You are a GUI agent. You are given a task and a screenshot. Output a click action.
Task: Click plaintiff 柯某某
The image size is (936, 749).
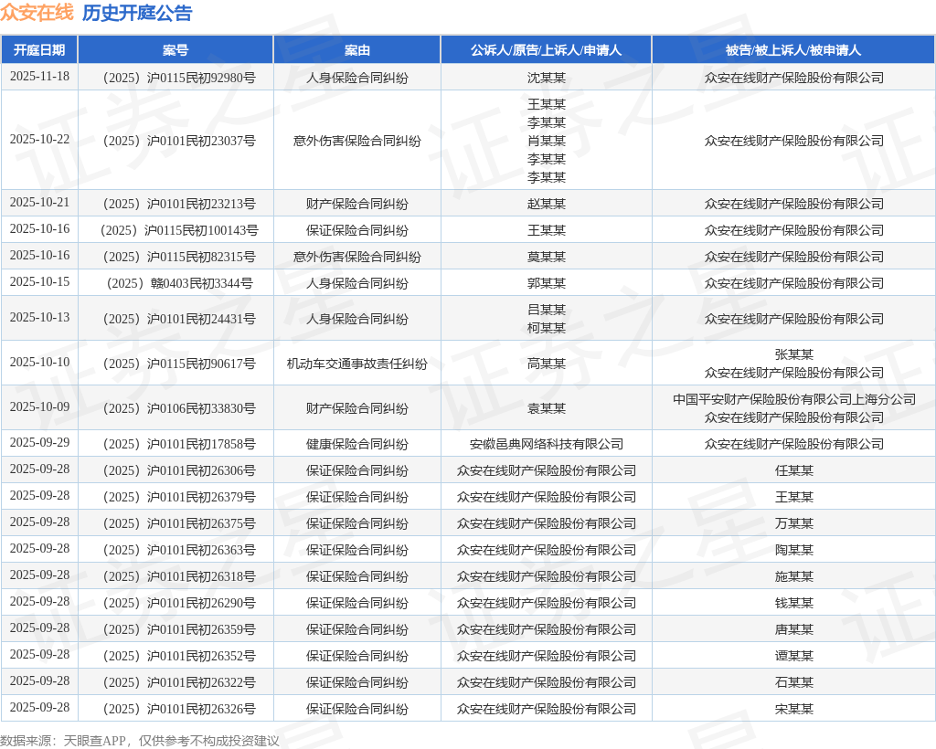click(x=547, y=328)
